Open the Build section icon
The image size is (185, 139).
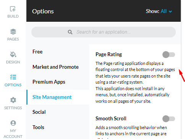[13, 9]
